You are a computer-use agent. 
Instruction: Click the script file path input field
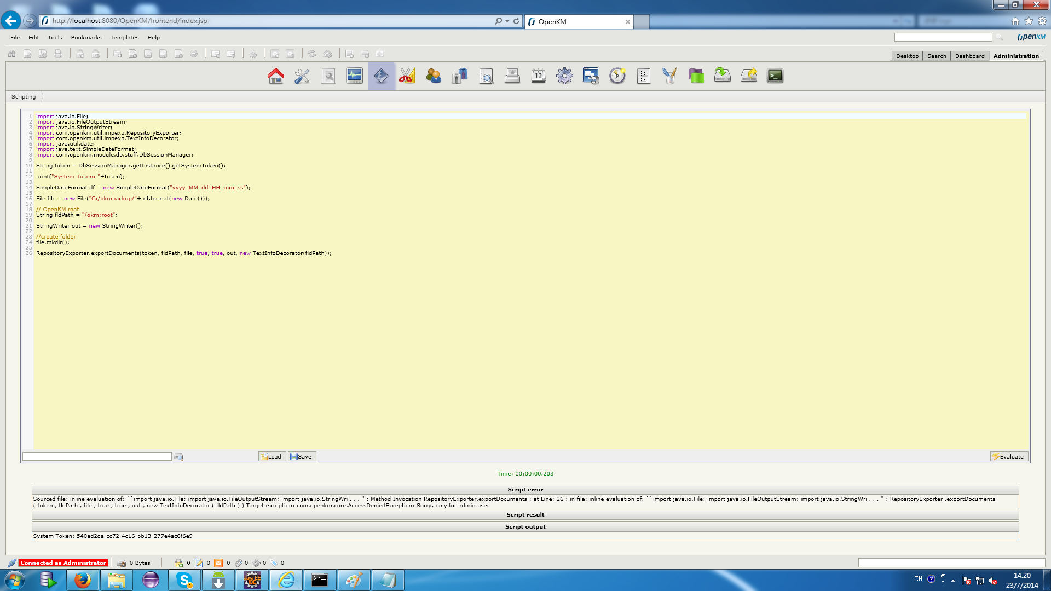97,457
